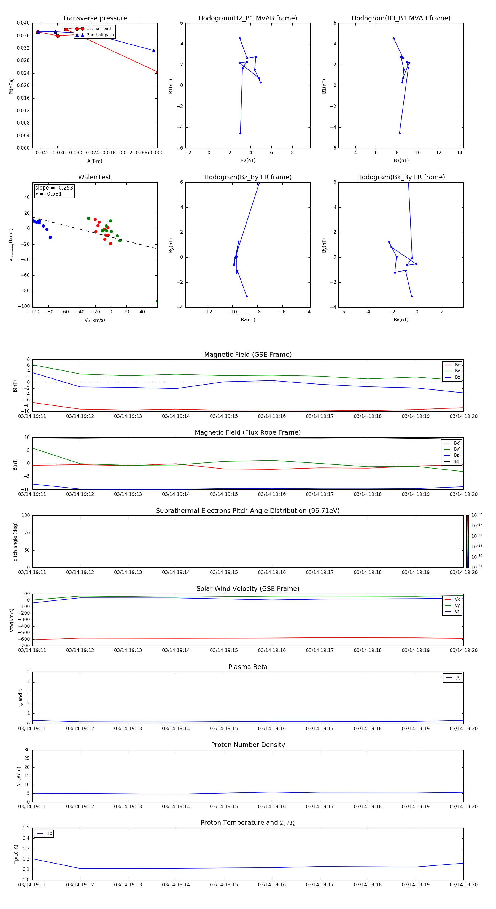The height and width of the screenshot is (909, 496).
Task: Click the 'Pt(nPa)' y-axis label
Action: [11, 86]
